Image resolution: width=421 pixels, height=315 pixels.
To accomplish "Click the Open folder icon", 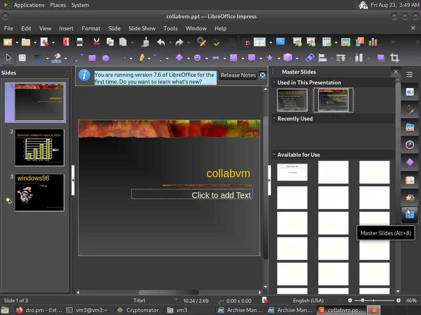I will [26, 42].
